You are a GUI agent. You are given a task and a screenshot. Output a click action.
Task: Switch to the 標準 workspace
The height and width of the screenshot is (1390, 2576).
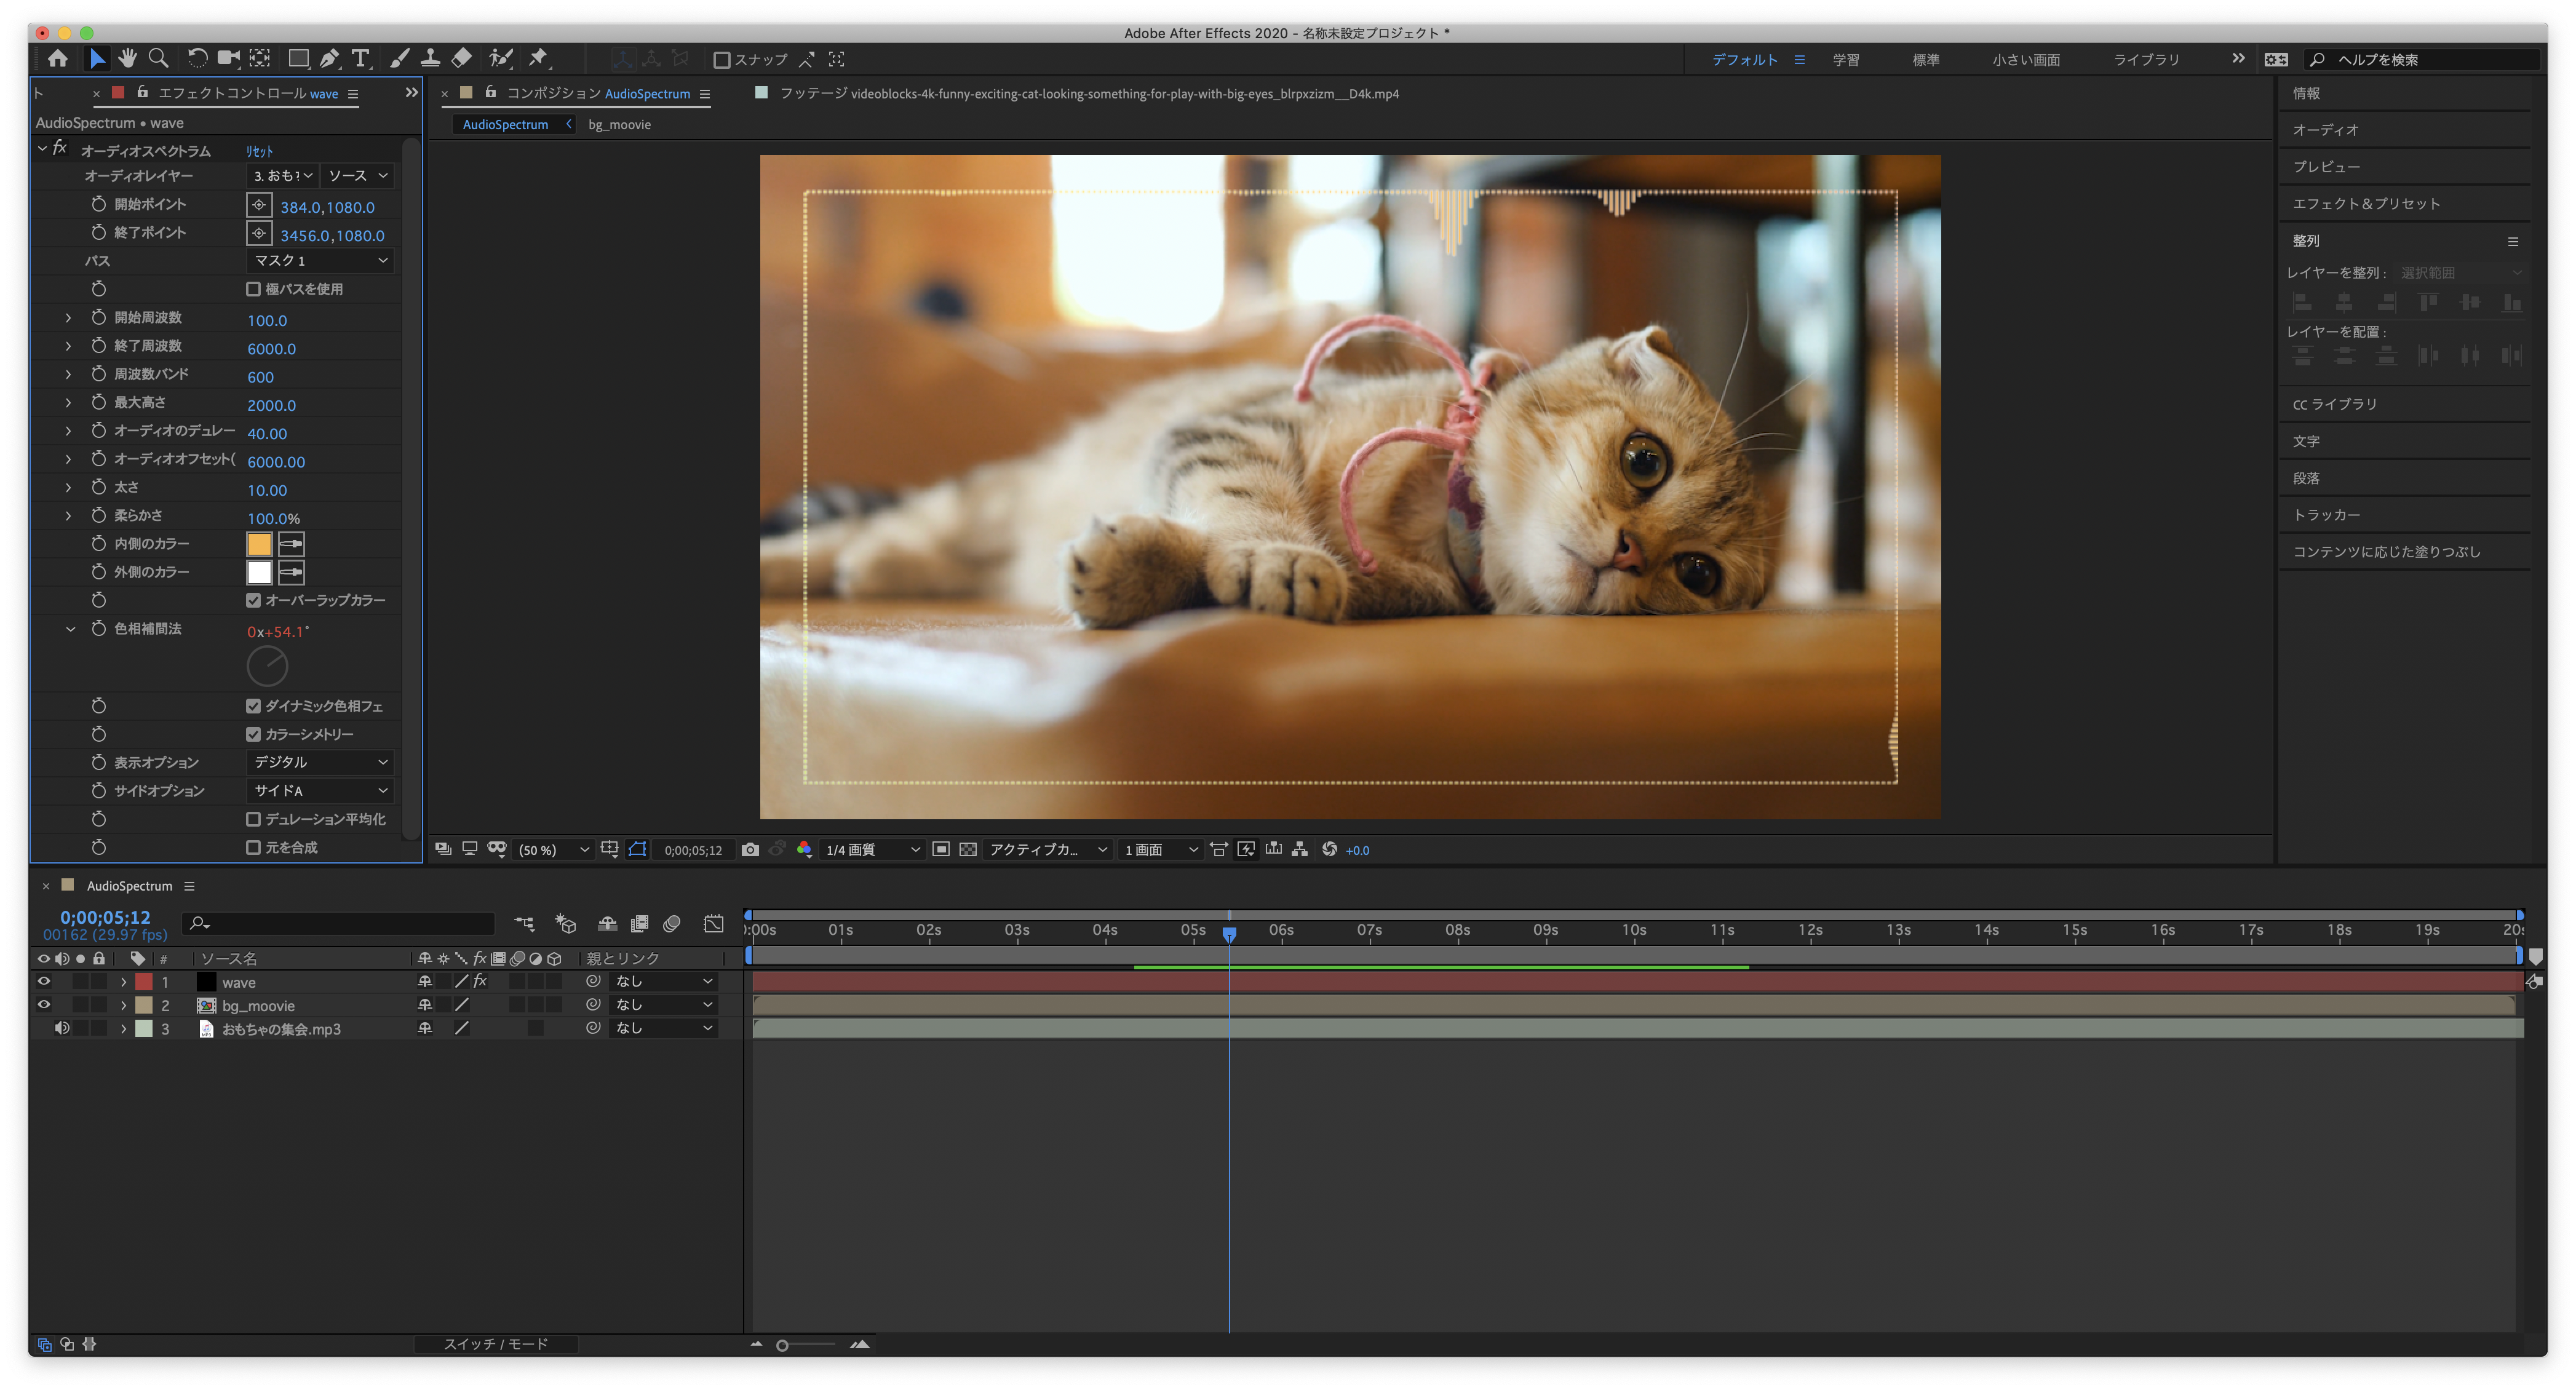[1926, 60]
